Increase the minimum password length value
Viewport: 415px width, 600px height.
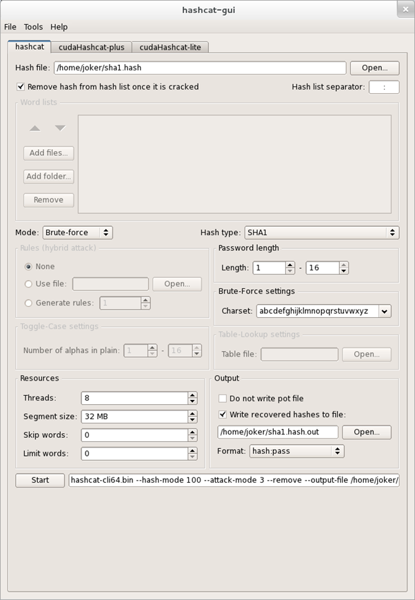click(290, 265)
